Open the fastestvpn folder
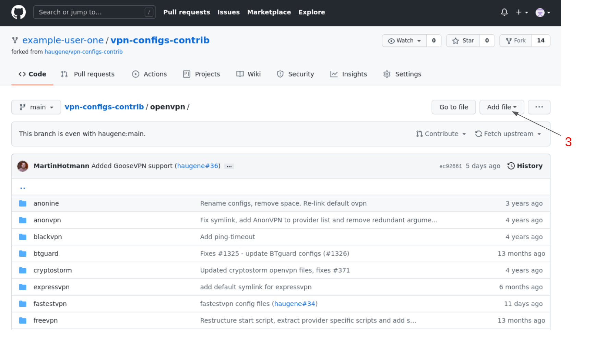This screenshot has width=593, height=339. tap(50, 304)
